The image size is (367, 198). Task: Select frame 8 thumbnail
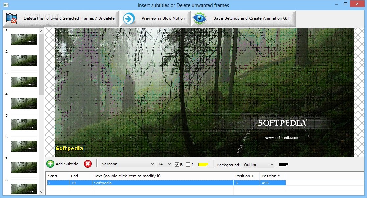tap(24, 189)
